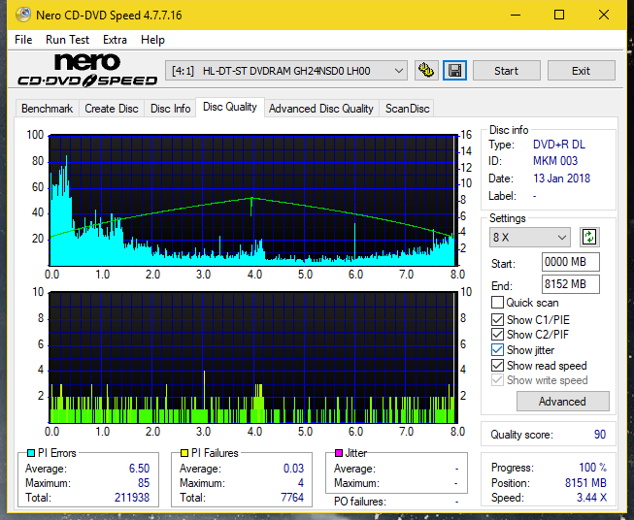This screenshot has width=634, height=520.
Task: Click the End position field 8152 MB
Action: coord(570,284)
